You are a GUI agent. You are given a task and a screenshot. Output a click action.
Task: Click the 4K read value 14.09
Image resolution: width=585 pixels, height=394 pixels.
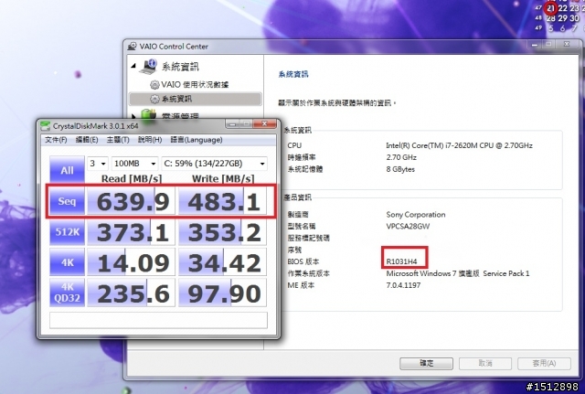[131, 262]
